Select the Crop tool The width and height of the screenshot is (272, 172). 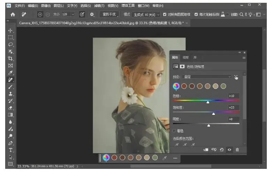click(x=10, y=58)
